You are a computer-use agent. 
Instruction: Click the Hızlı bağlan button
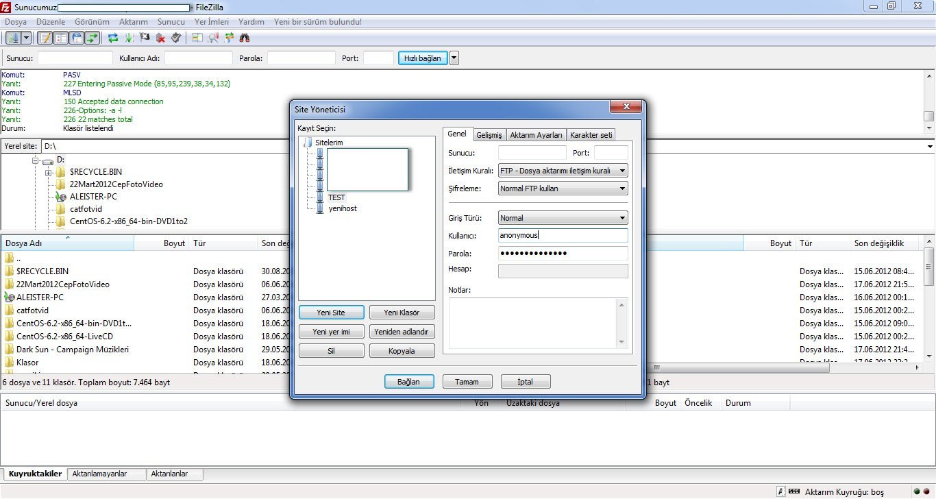(x=423, y=58)
